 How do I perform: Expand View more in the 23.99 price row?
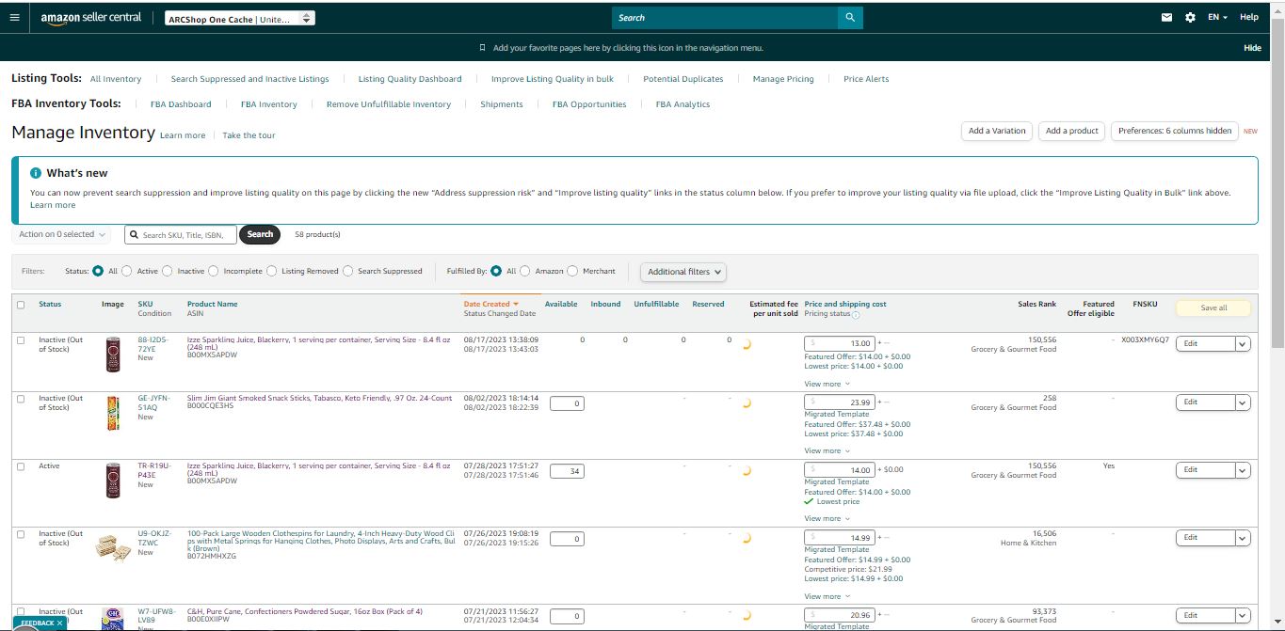[827, 450]
